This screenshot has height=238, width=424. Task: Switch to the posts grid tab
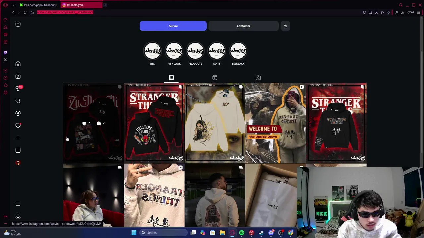pyautogui.click(x=171, y=78)
